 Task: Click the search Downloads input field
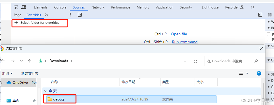tap(233, 61)
